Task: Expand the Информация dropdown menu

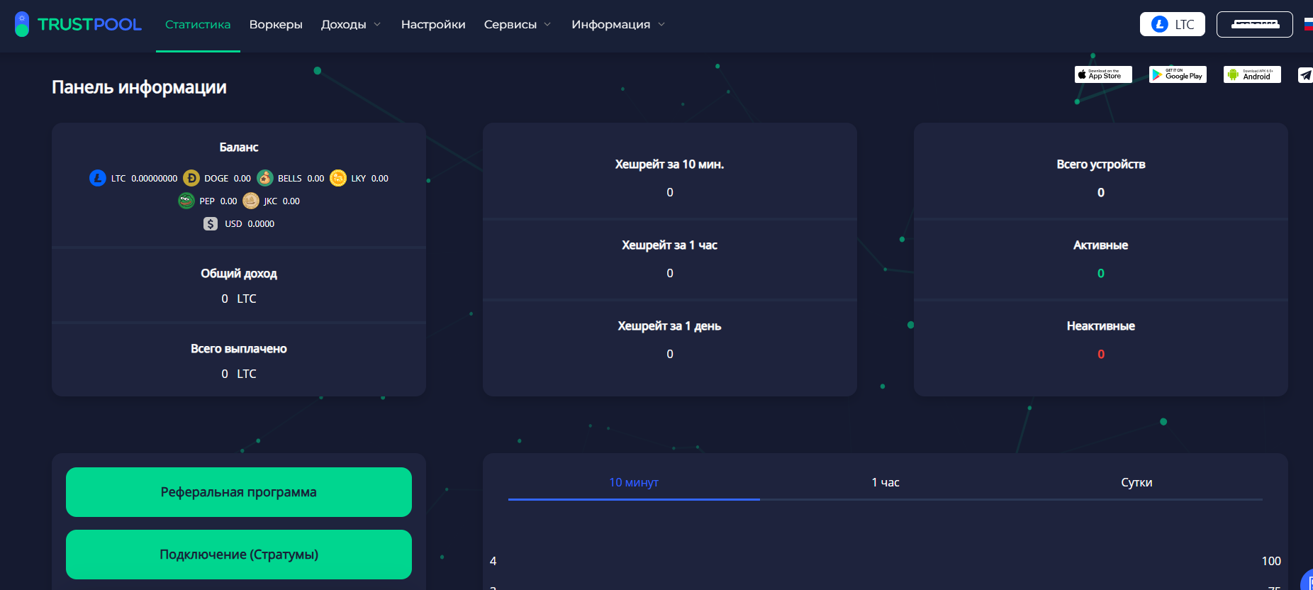Action: [x=618, y=24]
